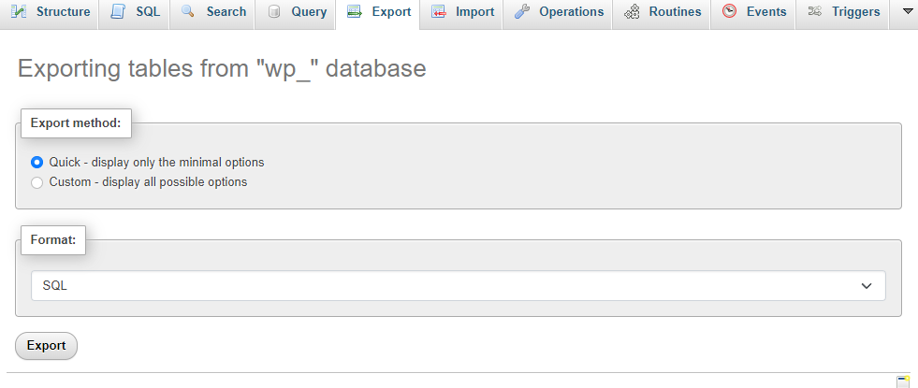Select the Quick export method radio button

click(x=37, y=162)
